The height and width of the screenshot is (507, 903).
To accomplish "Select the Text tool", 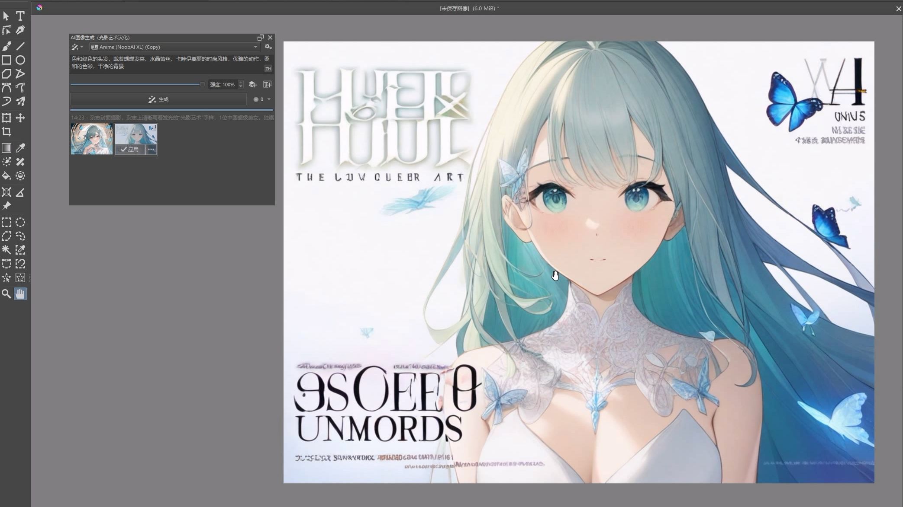I will (20, 16).
